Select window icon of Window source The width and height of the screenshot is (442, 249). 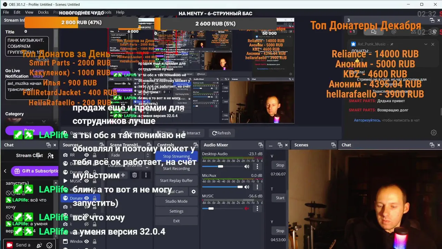coord(65,241)
